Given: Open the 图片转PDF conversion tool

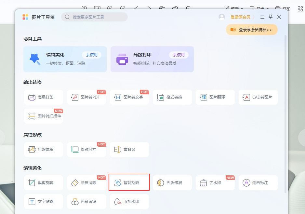Looking at the screenshot, I should [86, 97].
